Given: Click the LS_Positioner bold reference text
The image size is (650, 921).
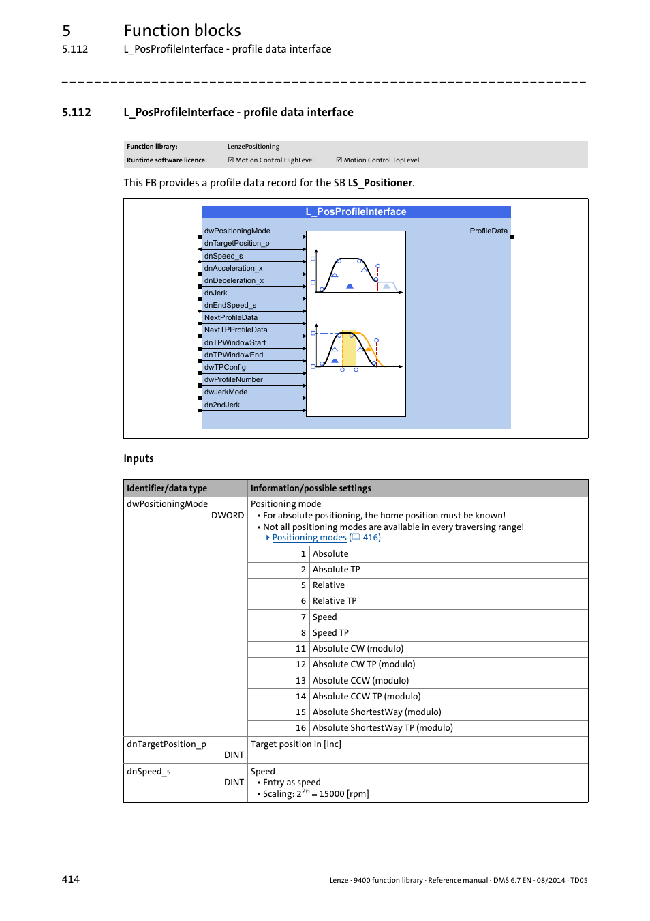Looking at the screenshot, I should 380,183.
